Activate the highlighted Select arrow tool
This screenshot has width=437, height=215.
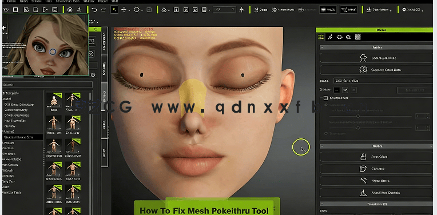coord(114,10)
